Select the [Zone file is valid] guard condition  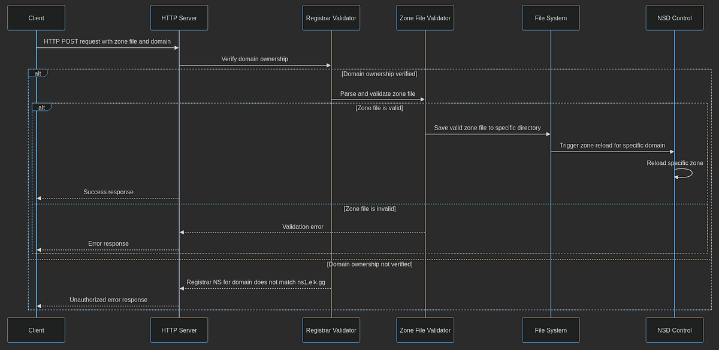coord(379,108)
